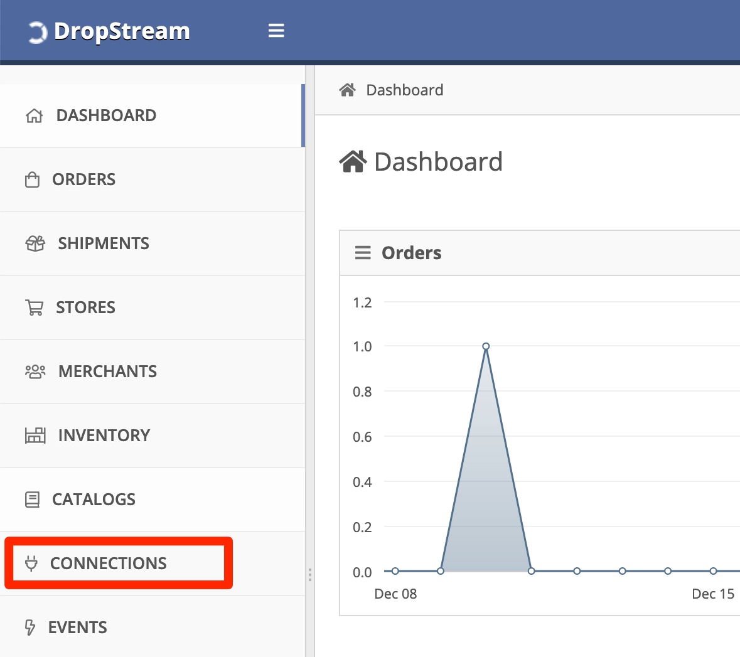Click the breadcrumb home icon
This screenshot has height=657, width=740.
pos(347,90)
